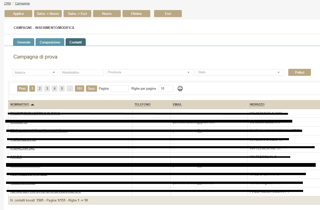Go to next page with Succ
The width and height of the screenshot is (320, 210).
coord(91,88)
